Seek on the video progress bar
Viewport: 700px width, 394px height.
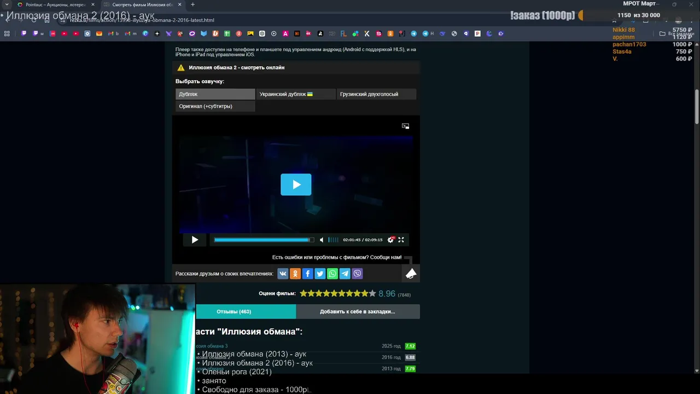[264, 240]
